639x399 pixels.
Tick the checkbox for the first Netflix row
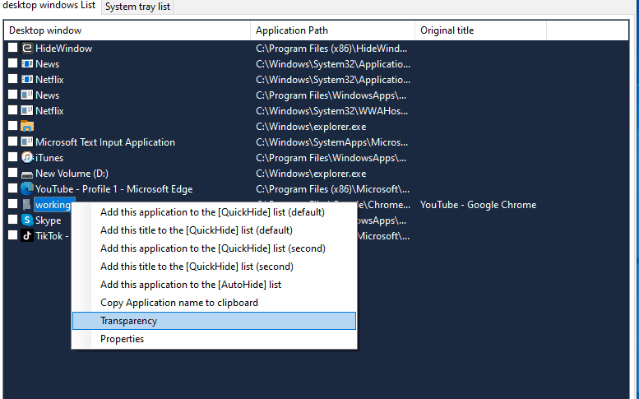point(12,79)
